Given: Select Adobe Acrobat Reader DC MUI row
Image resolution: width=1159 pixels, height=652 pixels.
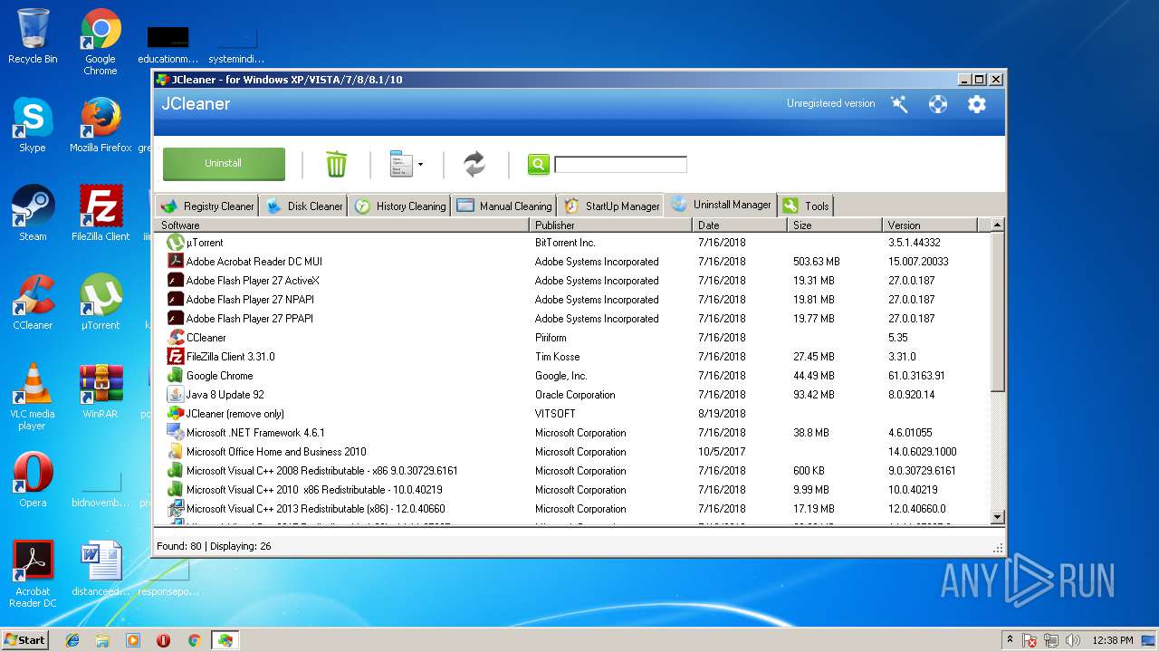Looking at the screenshot, I should click(572, 262).
